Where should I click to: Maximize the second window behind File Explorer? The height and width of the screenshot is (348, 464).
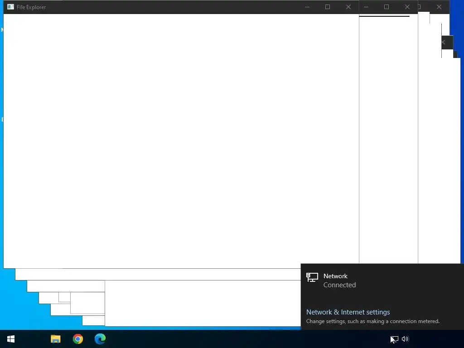point(387,7)
